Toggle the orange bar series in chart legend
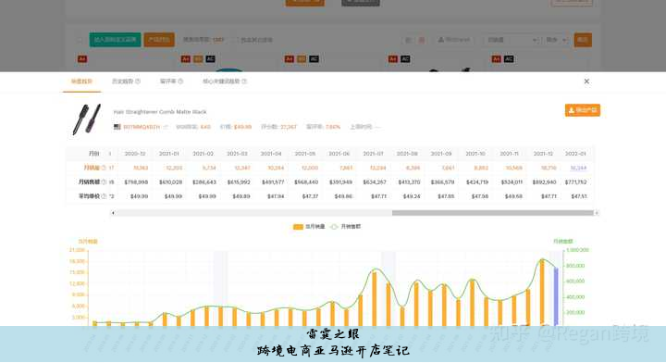 309,227
